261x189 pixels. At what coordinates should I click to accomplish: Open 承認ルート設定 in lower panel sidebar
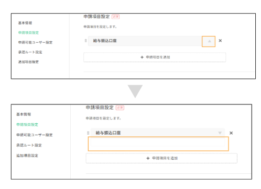click(29, 145)
